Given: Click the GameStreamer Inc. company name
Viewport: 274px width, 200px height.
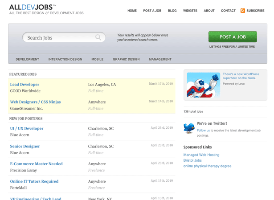Looking at the screenshot, I should tap(27, 109).
